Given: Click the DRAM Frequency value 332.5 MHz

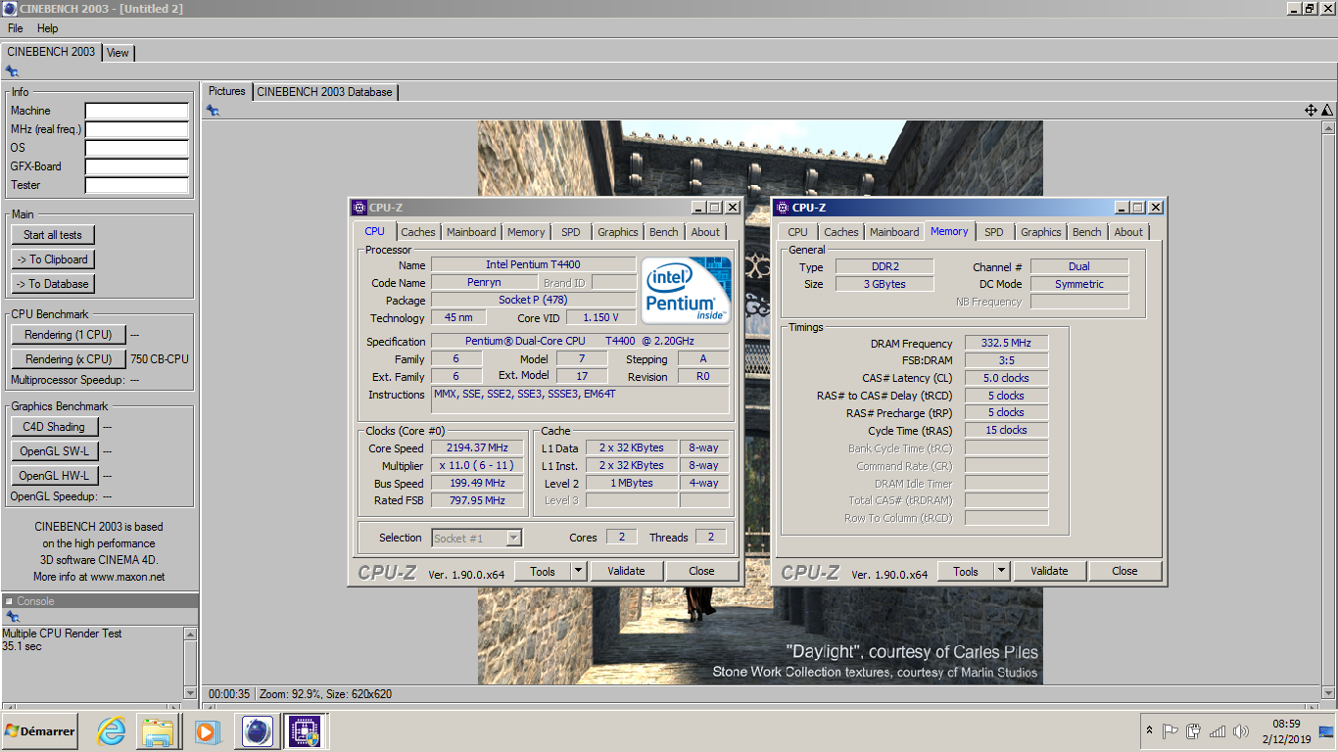Looking at the screenshot, I should point(1006,343).
